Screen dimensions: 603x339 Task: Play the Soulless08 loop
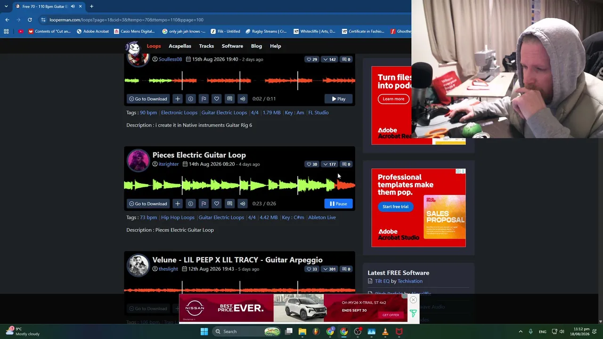[338, 99]
